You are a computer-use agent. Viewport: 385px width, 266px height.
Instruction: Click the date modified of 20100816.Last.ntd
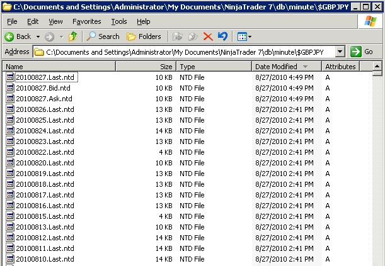click(284, 206)
